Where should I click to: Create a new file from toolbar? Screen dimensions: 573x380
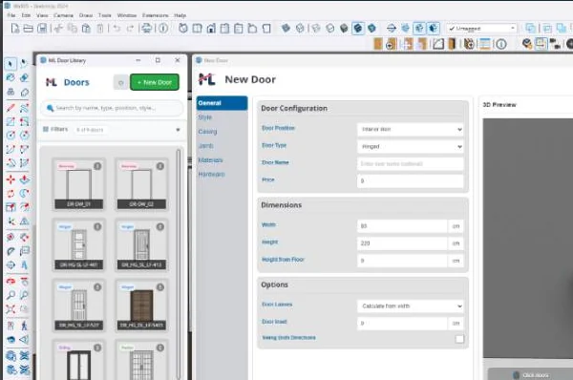click(x=15, y=28)
